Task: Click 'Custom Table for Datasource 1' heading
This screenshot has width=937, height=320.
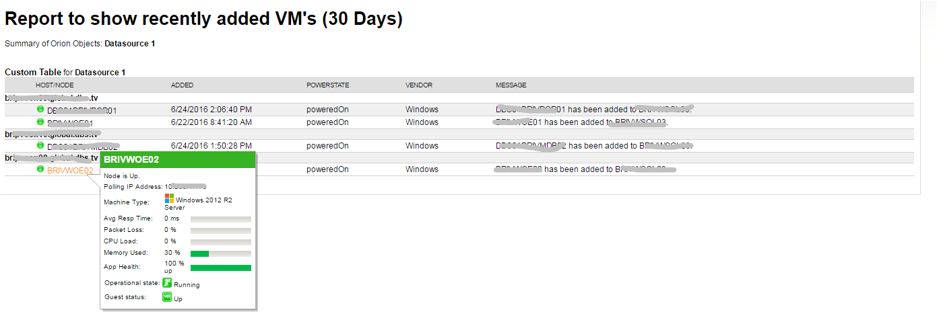Action: (x=65, y=72)
